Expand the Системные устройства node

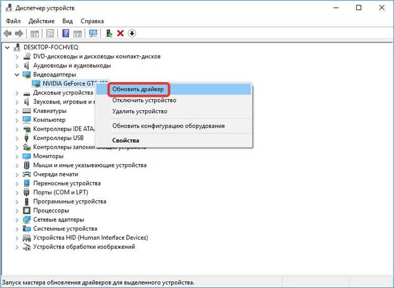click(17, 229)
